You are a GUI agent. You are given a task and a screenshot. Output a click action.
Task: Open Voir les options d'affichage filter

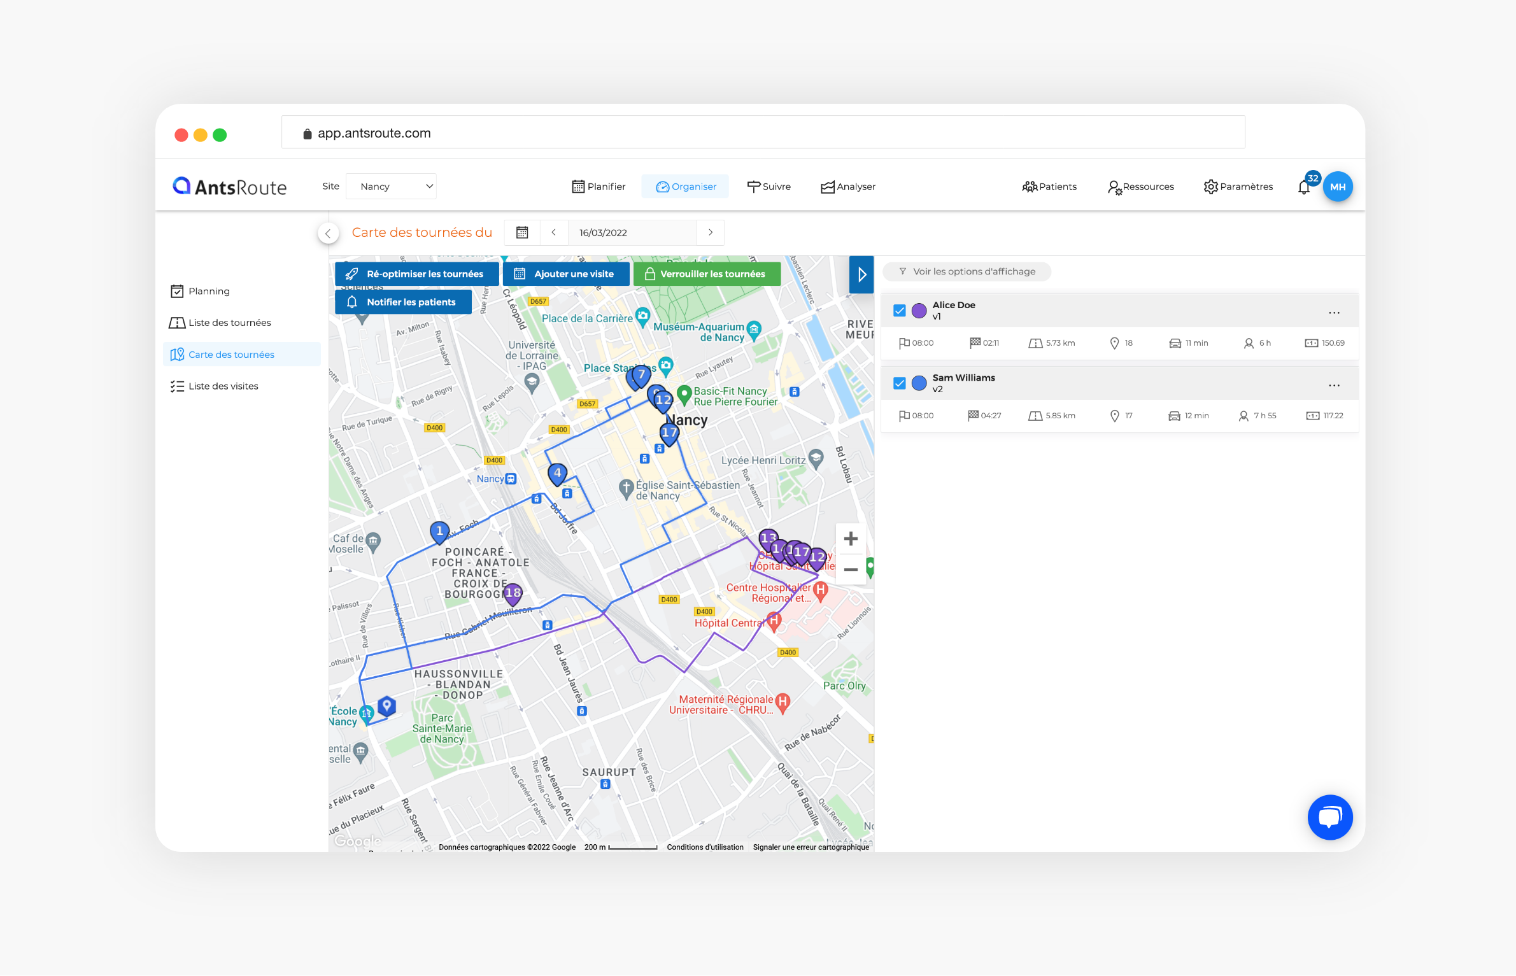967,271
